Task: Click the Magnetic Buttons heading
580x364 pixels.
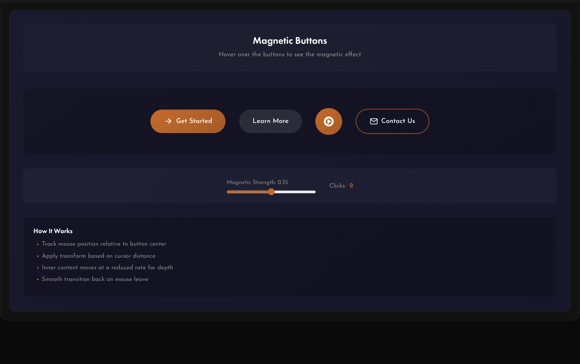Action: (290, 41)
